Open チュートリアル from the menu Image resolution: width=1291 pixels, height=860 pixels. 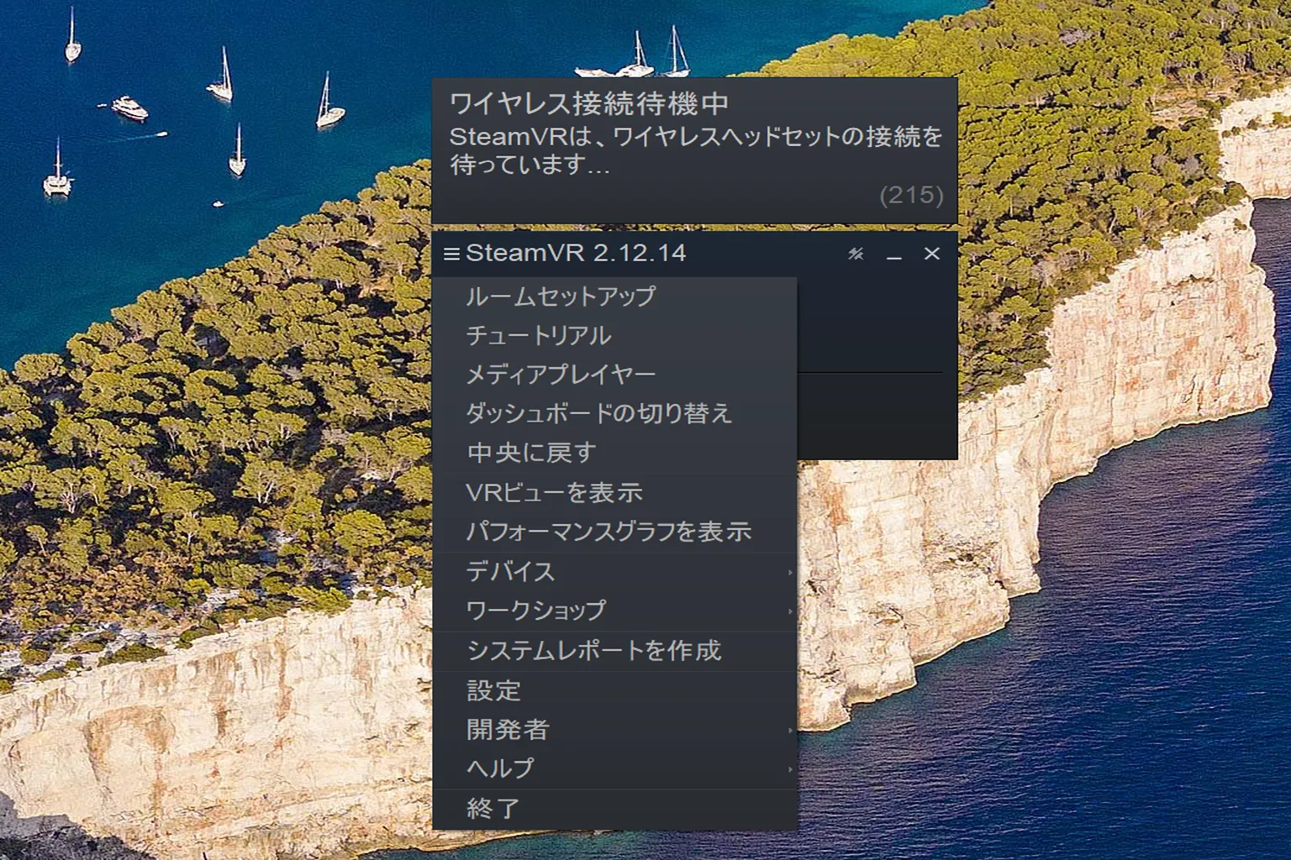pyautogui.click(x=614, y=336)
